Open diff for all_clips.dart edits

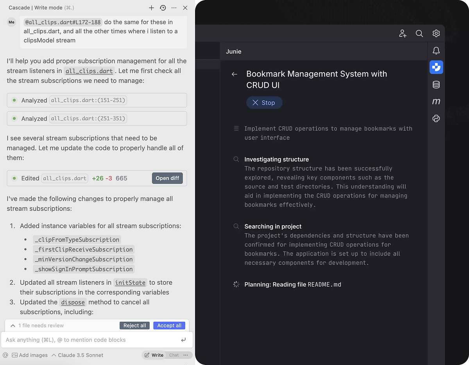167,178
